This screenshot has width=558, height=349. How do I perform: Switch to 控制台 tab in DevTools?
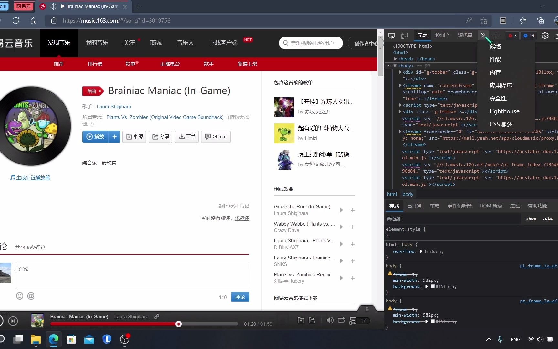(442, 36)
